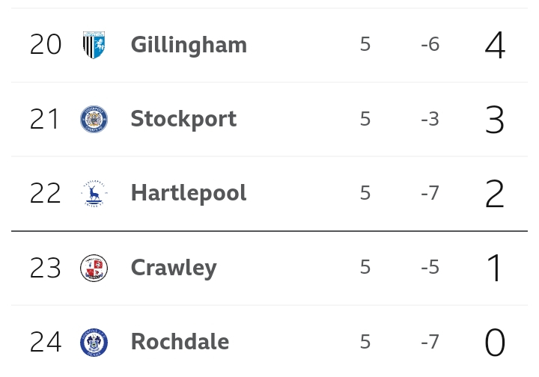Click Gillingham's points total of 4

[495, 45]
